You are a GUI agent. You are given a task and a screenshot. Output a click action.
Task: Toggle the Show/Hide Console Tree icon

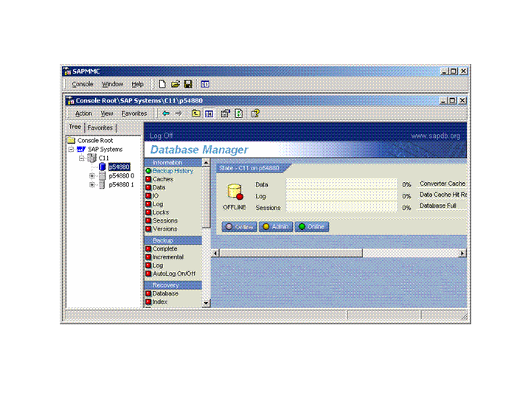tap(209, 114)
